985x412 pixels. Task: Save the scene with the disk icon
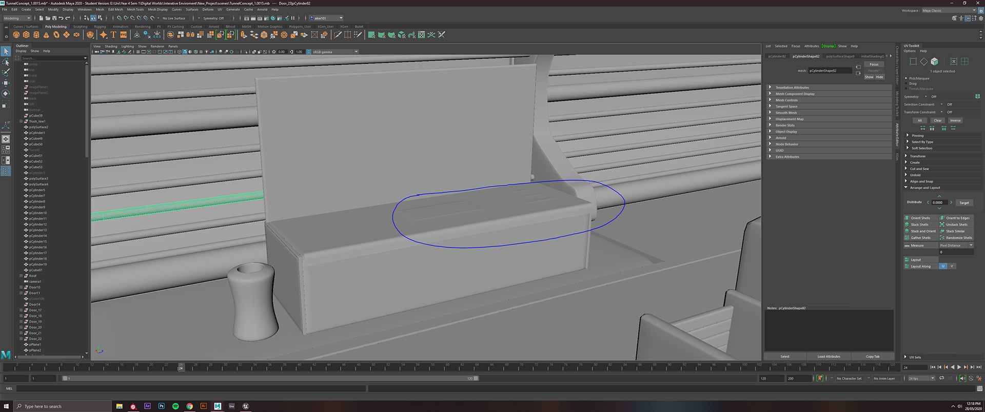54,18
